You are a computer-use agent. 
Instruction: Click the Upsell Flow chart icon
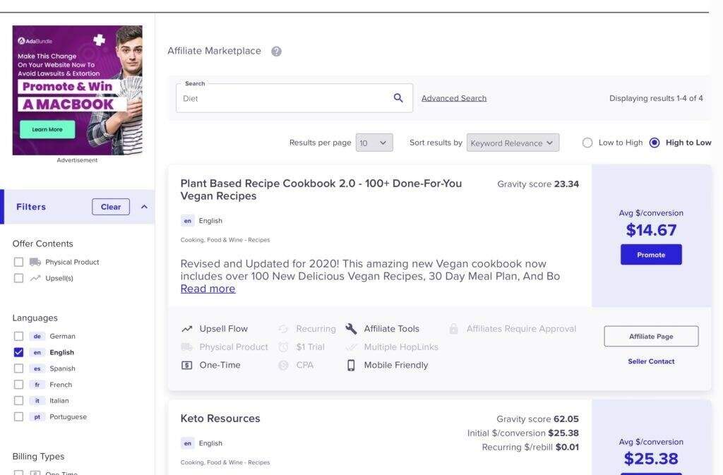(187, 329)
